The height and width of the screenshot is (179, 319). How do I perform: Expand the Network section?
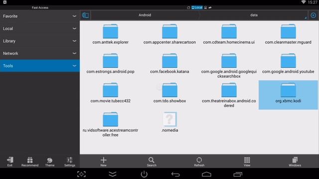click(40, 53)
